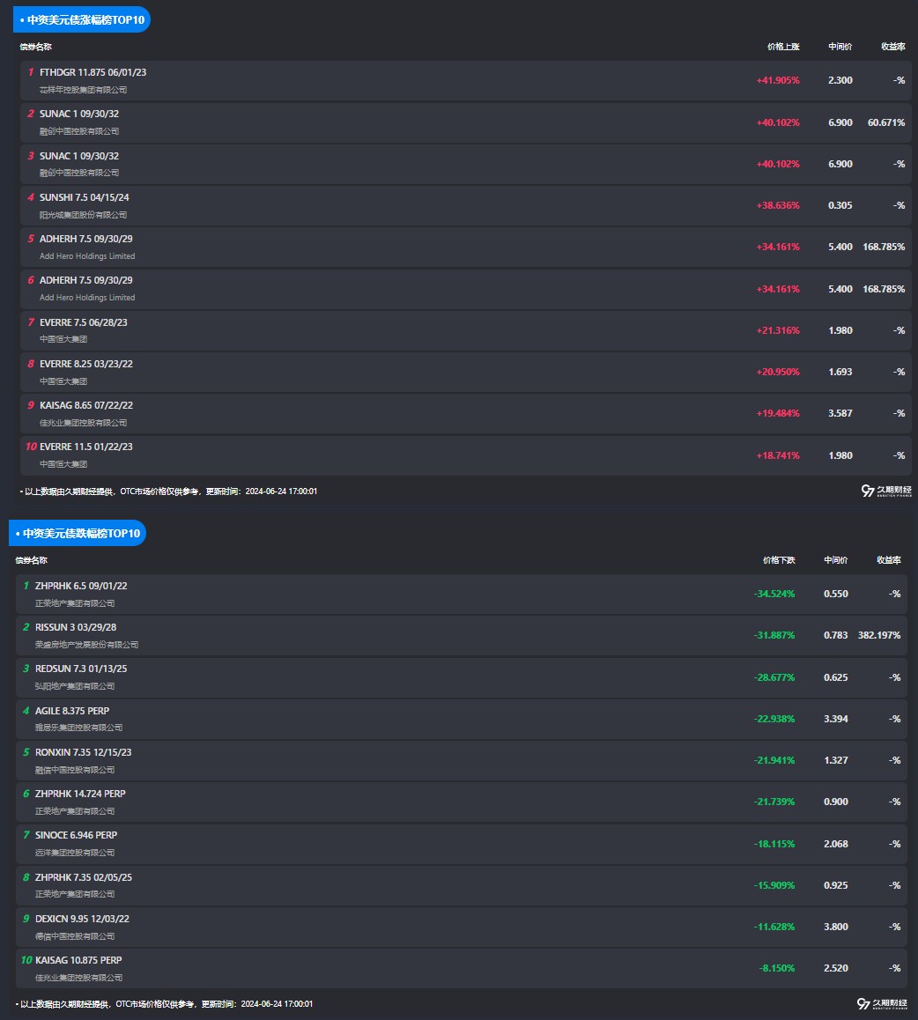Select EVERRE 8.25 03/23/22 bond row
Viewport: 918px width, 1020px height.
tap(466, 372)
